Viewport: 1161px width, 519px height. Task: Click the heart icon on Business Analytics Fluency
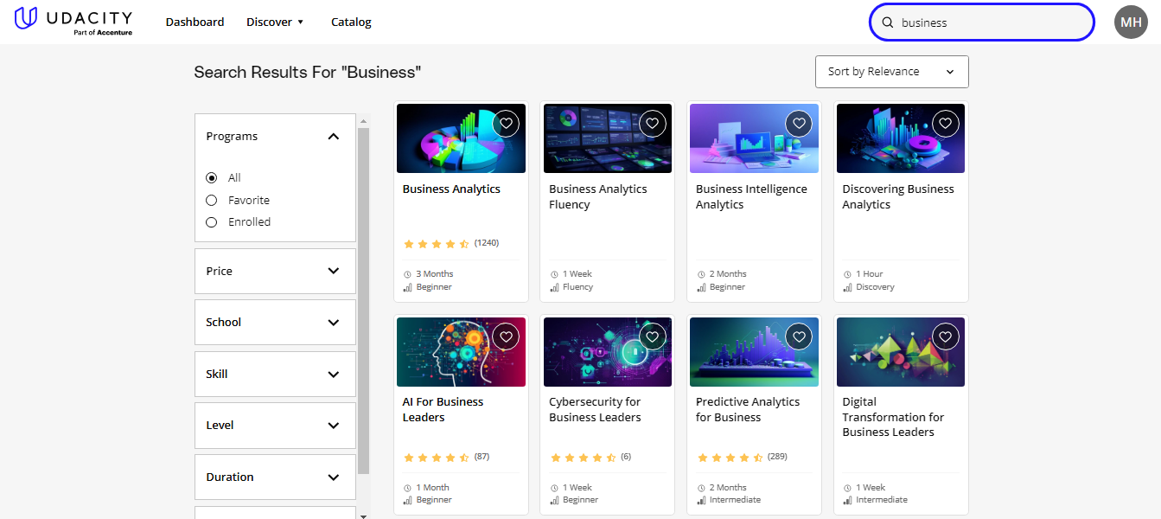tap(652, 123)
